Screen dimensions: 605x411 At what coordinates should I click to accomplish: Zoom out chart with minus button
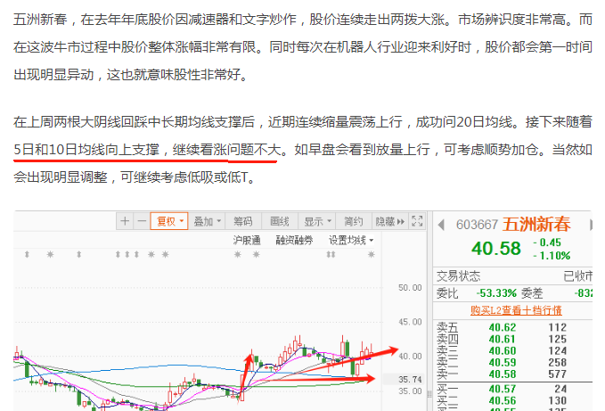click(x=142, y=221)
